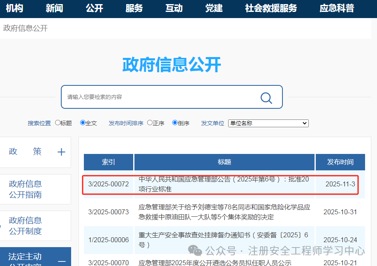Click the search magnifying glass icon
Screen dimensions: 377x266
click(x=266, y=98)
